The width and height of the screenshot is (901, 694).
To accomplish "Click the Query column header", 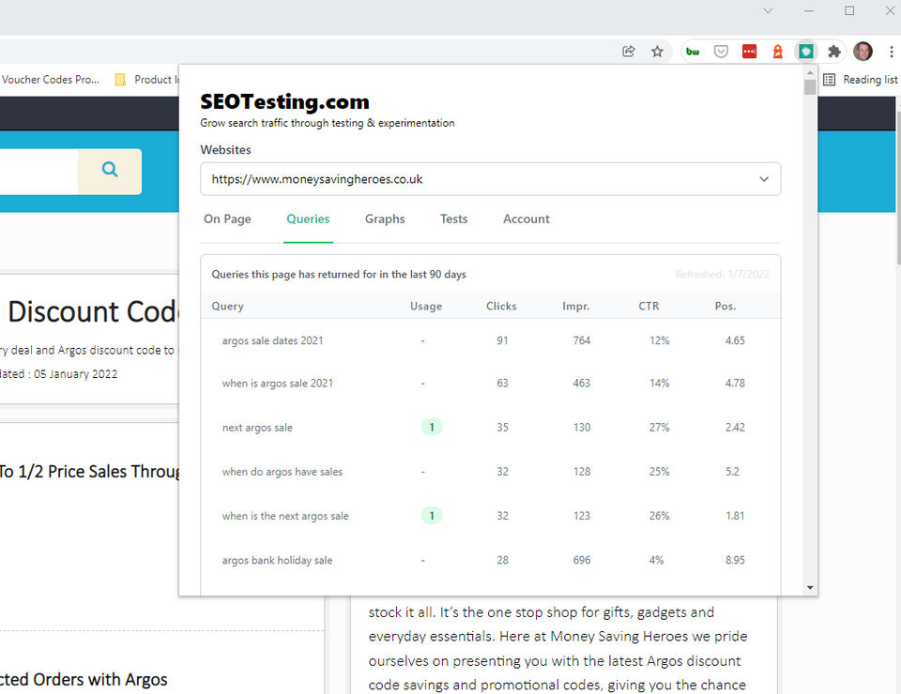I will pos(227,306).
